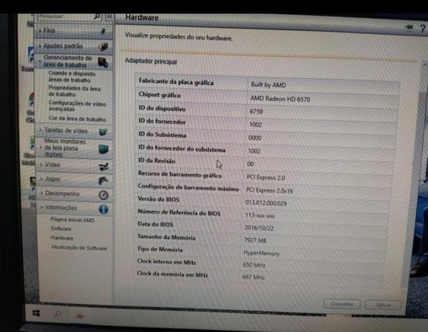Click the Tamanho da Memória label
This screenshot has height=332, width=428.
coord(167,237)
